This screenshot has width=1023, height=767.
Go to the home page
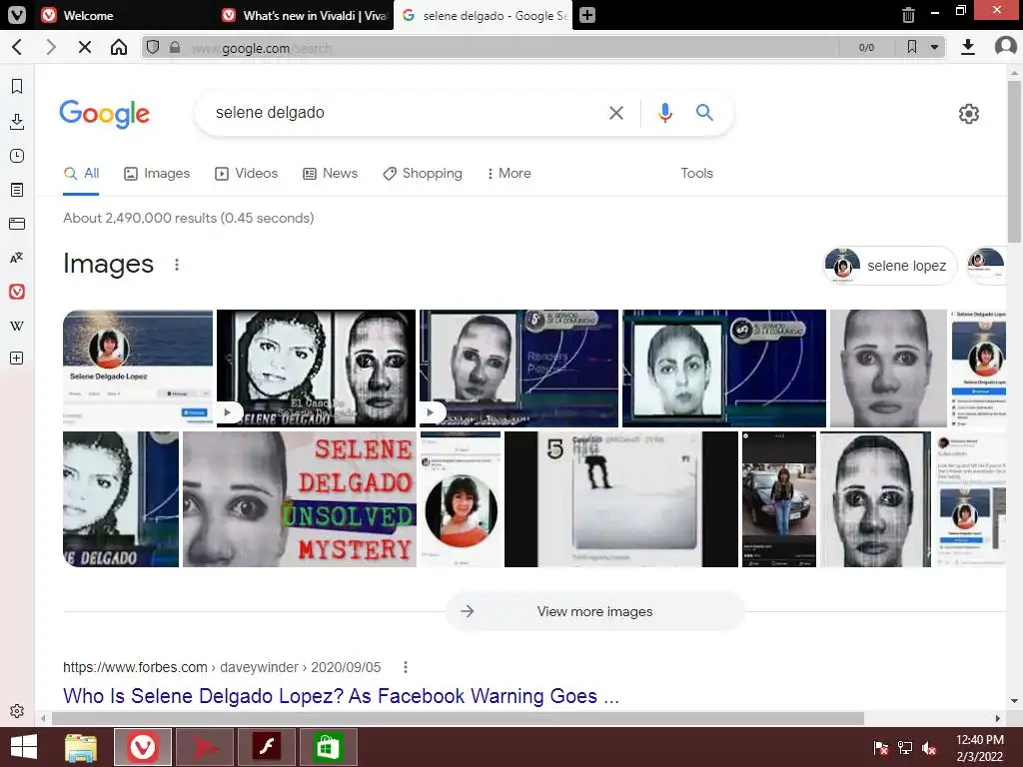119,47
